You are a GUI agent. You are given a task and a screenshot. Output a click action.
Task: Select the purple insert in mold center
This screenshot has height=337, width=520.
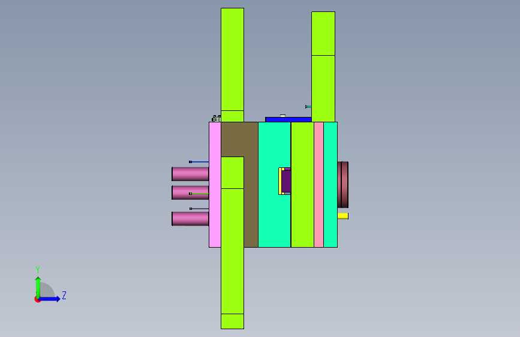click(x=287, y=181)
